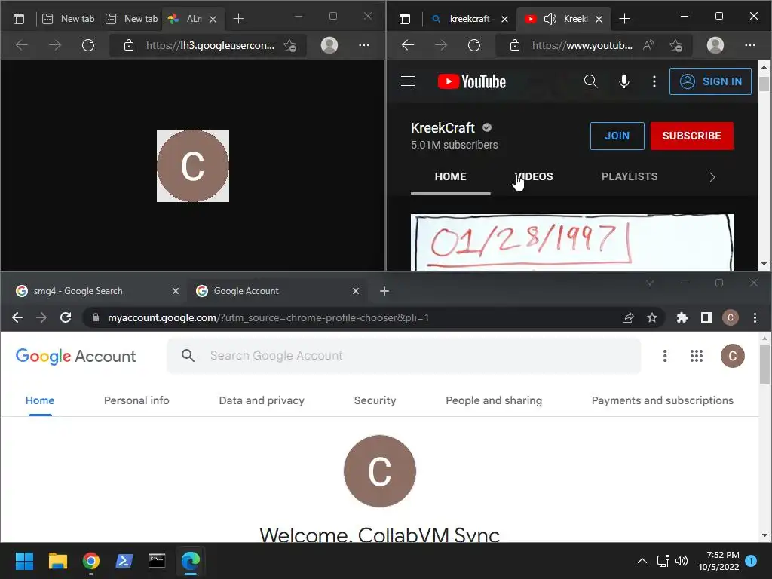Open Chrome three-dot menu
This screenshot has height=579, width=772.
click(x=755, y=317)
